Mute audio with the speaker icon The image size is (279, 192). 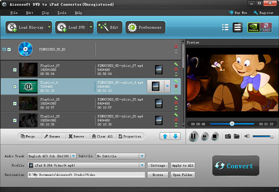click(x=248, y=136)
